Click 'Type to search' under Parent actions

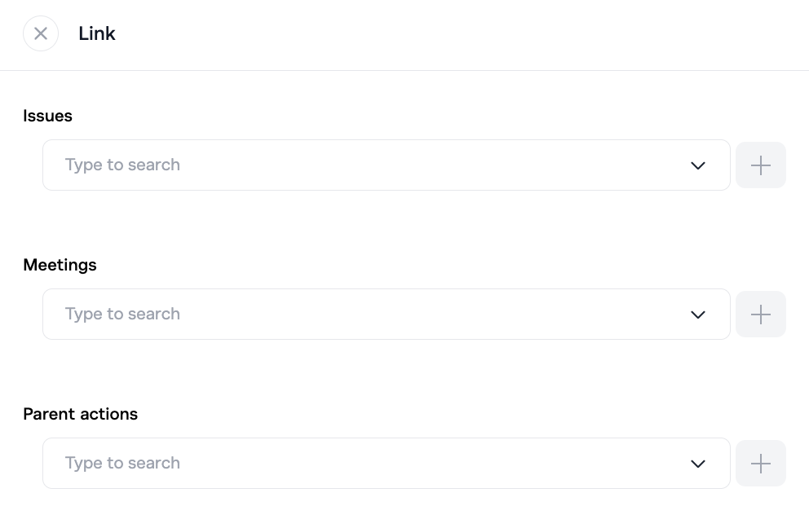(x=122, y=463)
